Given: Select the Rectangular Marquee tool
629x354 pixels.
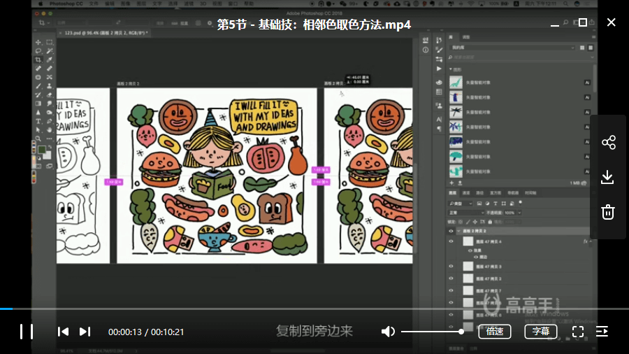Looking at the screenshot, I should click(x=50, y=42).
